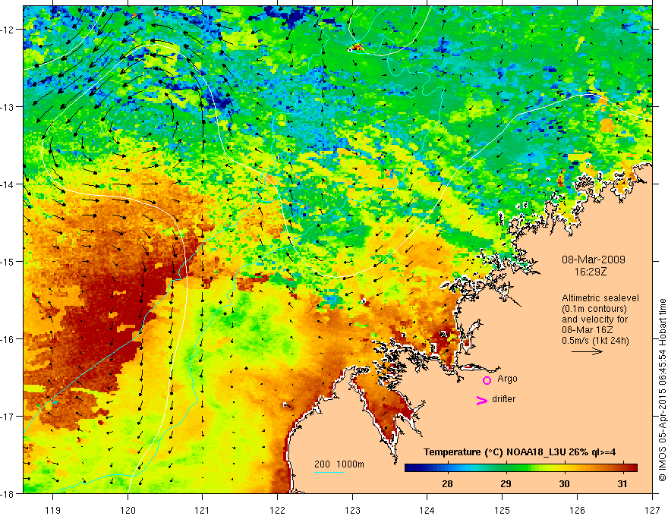Click the 'drifter' legend label
The height and width of the screenshot is (516, 668).
(503, 399)
